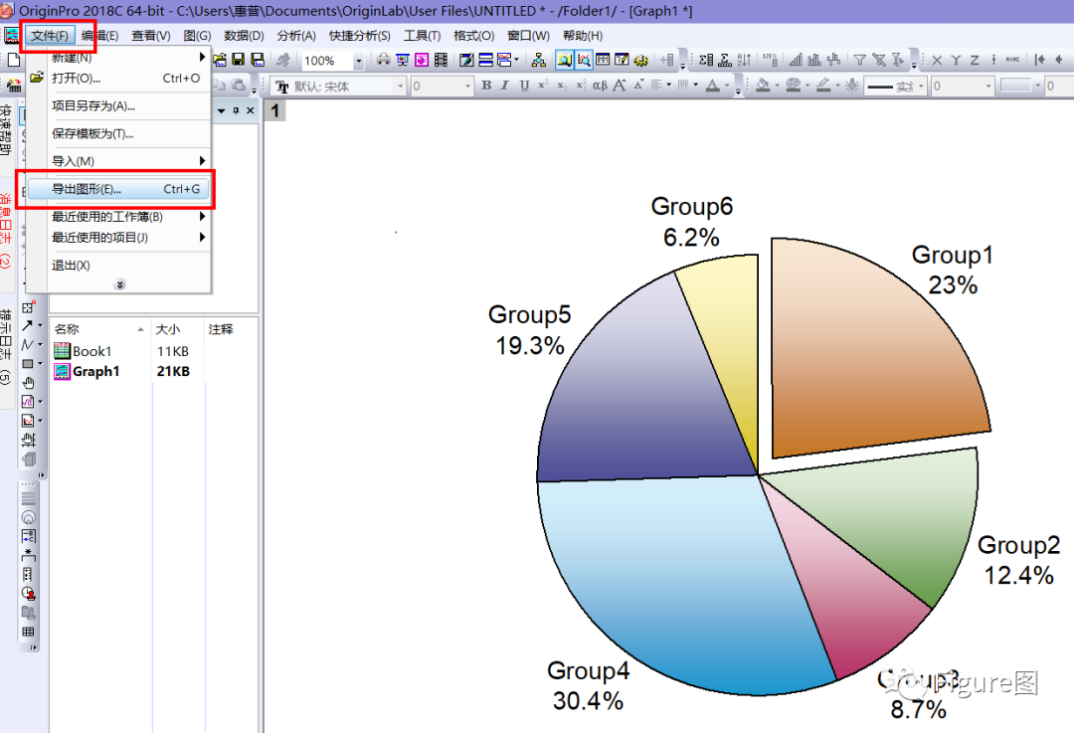Image resolution: width=1074 pixels, height=733 pixels.
Task: Open the zoom level 100% dropdown
Action: (x=358, y=61)
